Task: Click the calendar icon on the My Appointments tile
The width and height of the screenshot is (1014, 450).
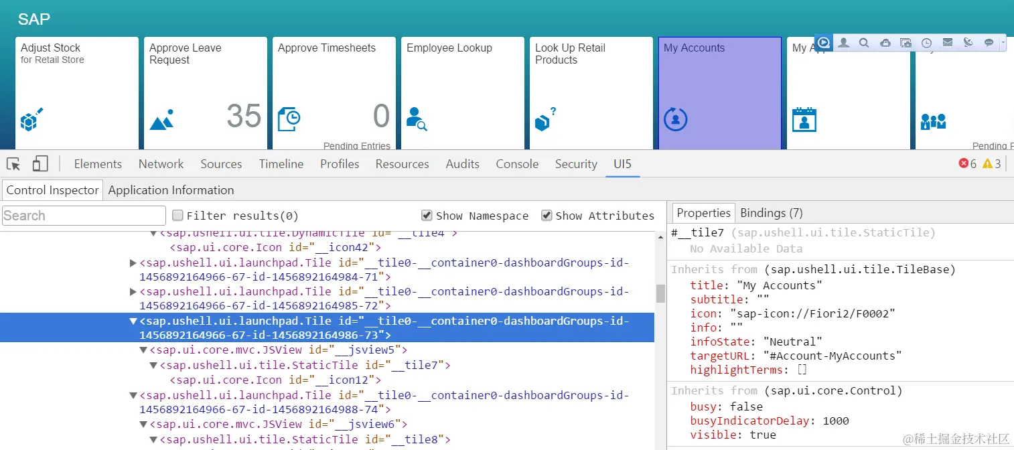Action: (x=804, y=119)
